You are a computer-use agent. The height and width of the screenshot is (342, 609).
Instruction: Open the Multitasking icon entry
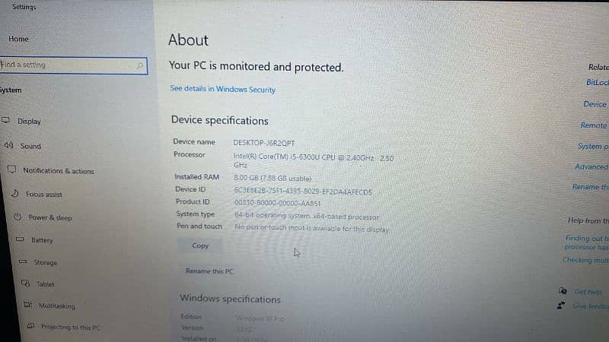(x=28, y=305)
